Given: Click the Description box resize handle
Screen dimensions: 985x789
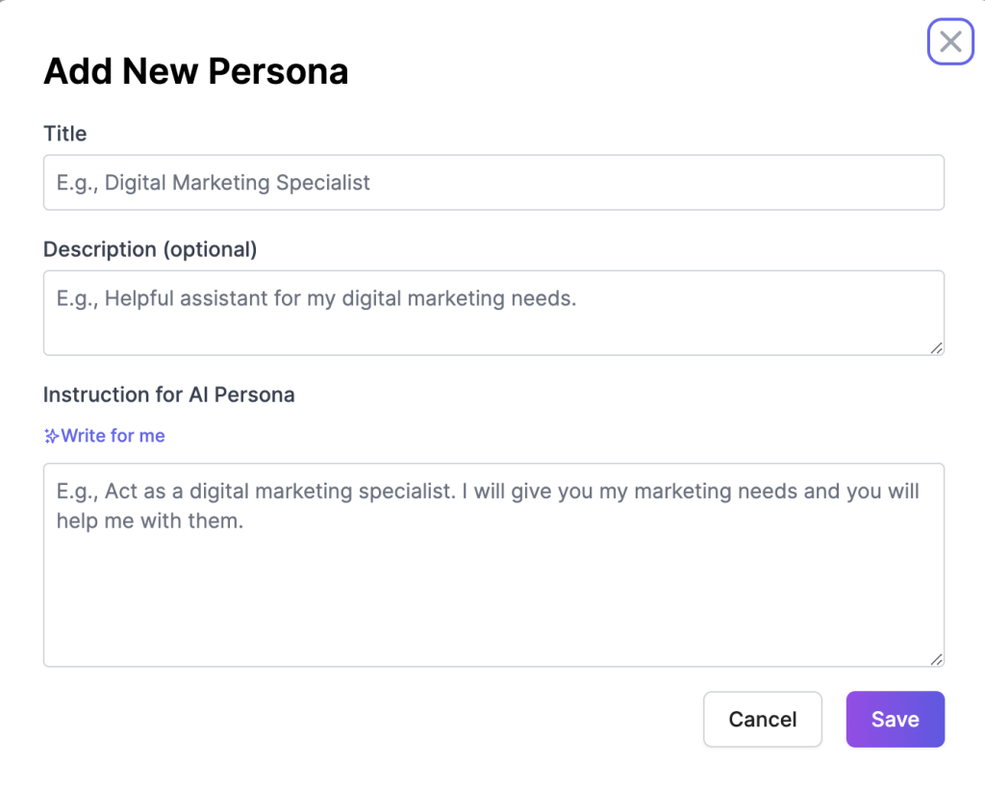Looking at the screenshot, I should pos(937,348).
